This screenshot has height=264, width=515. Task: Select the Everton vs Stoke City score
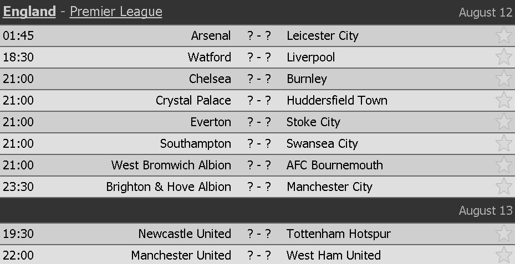click(x=259, y=122)
